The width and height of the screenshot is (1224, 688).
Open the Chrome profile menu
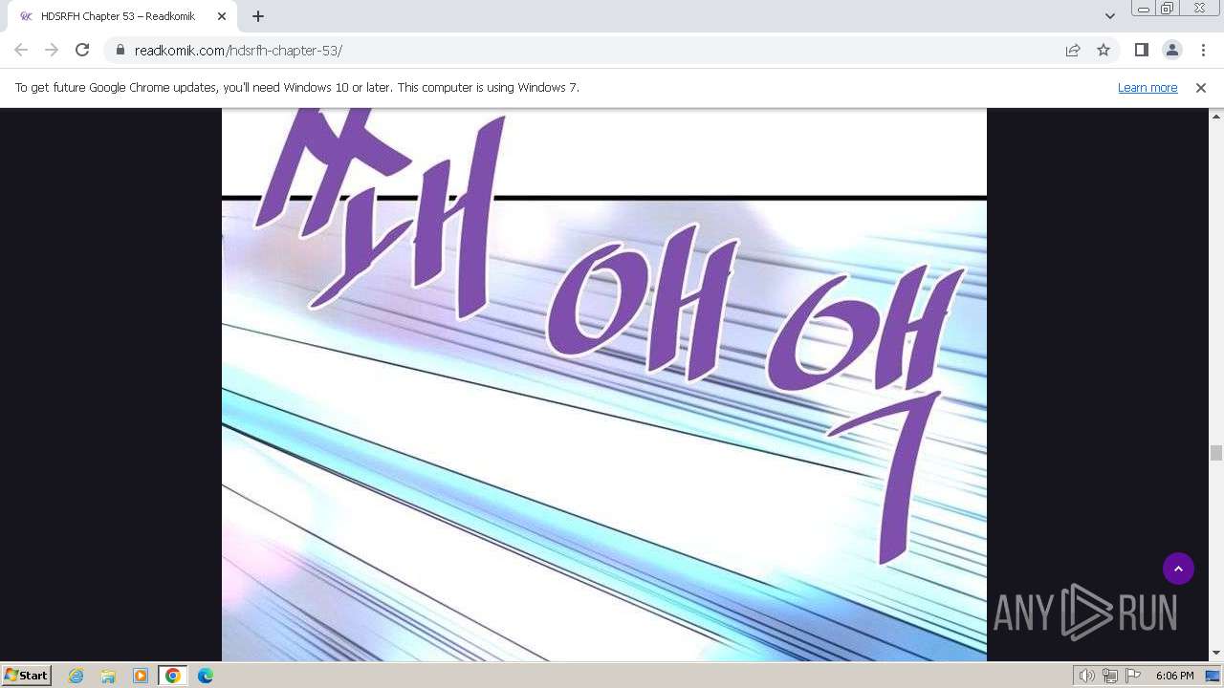coord(1171,50)
